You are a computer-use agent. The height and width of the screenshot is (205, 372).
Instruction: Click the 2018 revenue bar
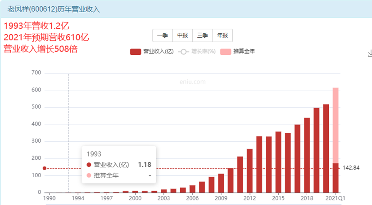[307, 155]
